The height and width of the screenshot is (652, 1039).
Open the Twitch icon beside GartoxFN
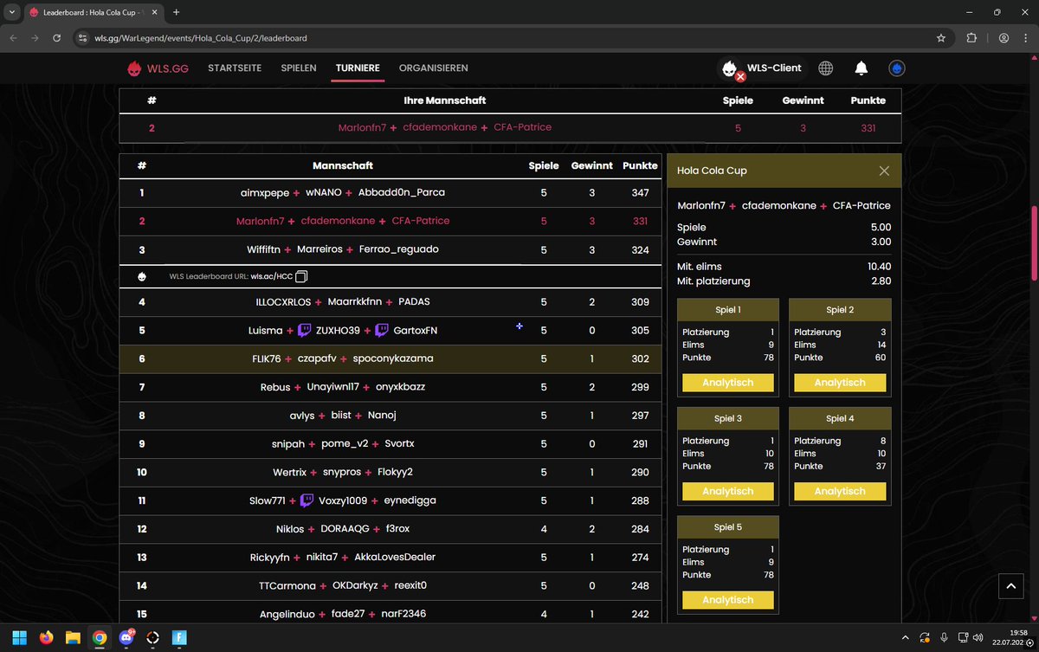pos(381,330)
